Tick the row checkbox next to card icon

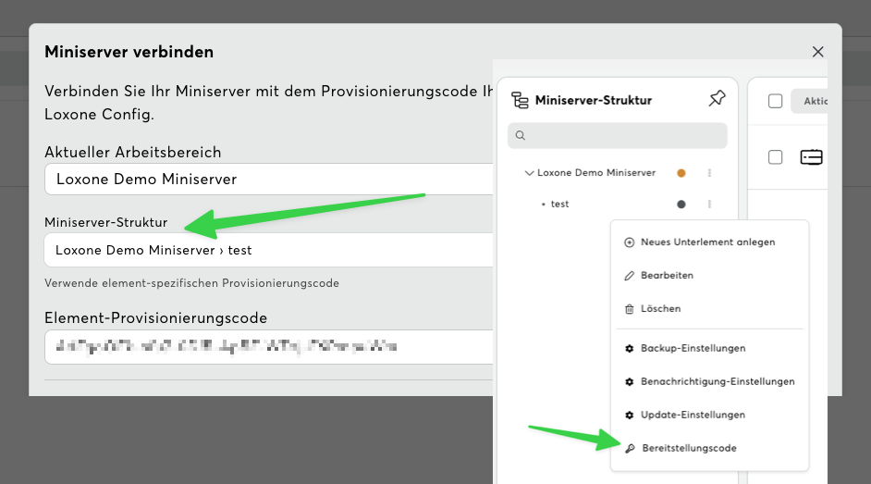point(775,157)
